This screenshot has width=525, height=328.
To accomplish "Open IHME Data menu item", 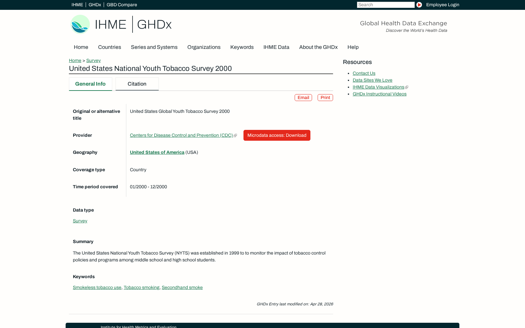I will coord(276,47).
